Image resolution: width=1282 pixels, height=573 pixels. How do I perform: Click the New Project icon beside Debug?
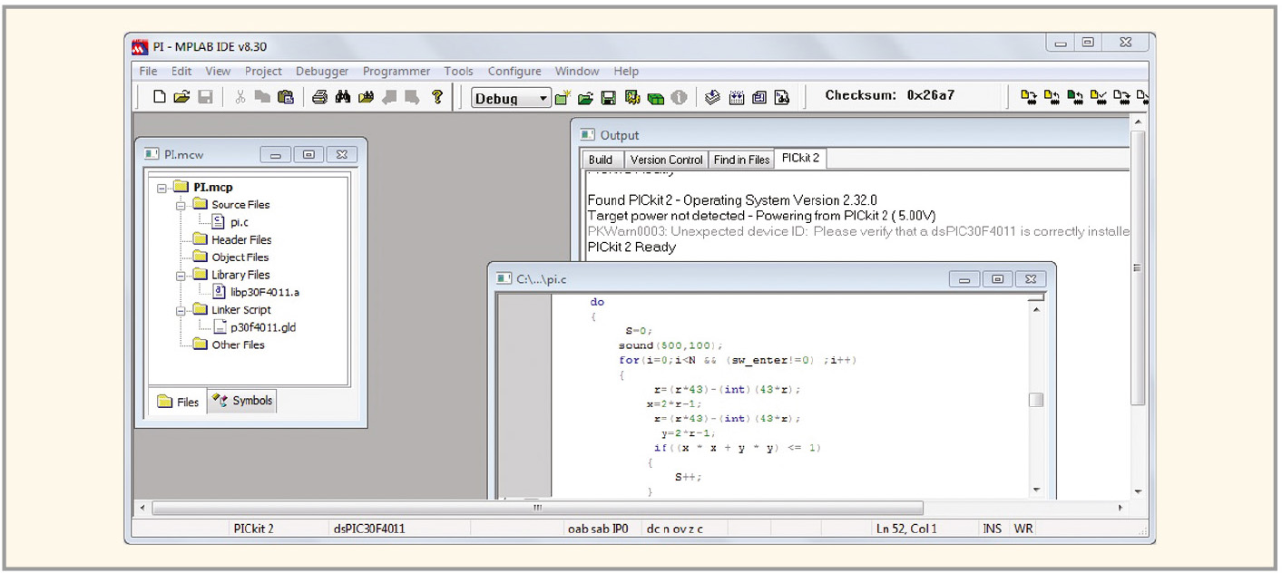pyautogui.click(x=563, y=98)
